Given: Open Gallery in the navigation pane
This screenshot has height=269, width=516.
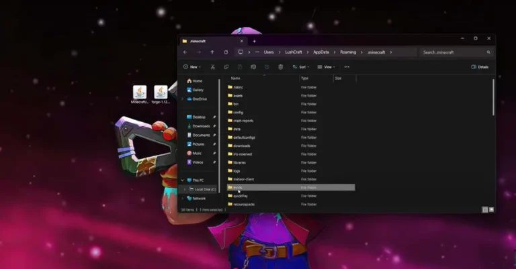Looking at the screenshot, I should pyautogui.click(x=195, y=90).
